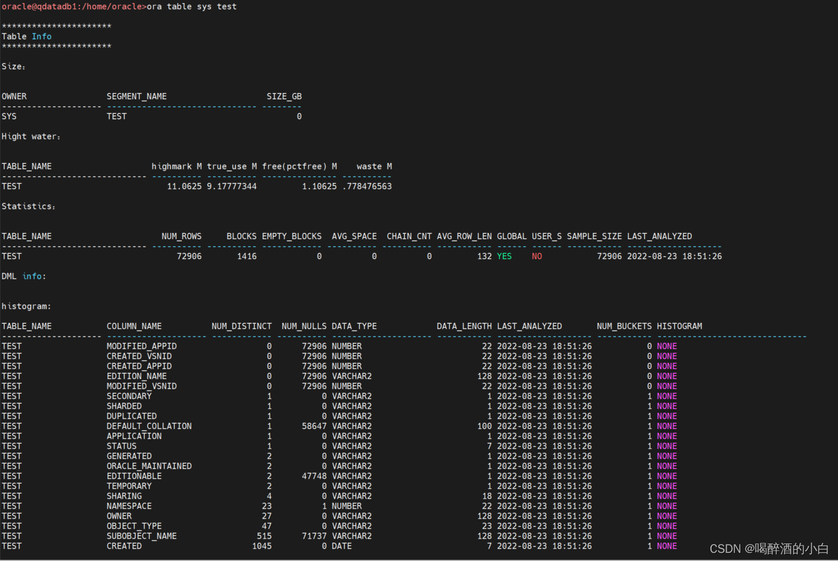Click the 'histogram:' section label

tap(26, 306)
